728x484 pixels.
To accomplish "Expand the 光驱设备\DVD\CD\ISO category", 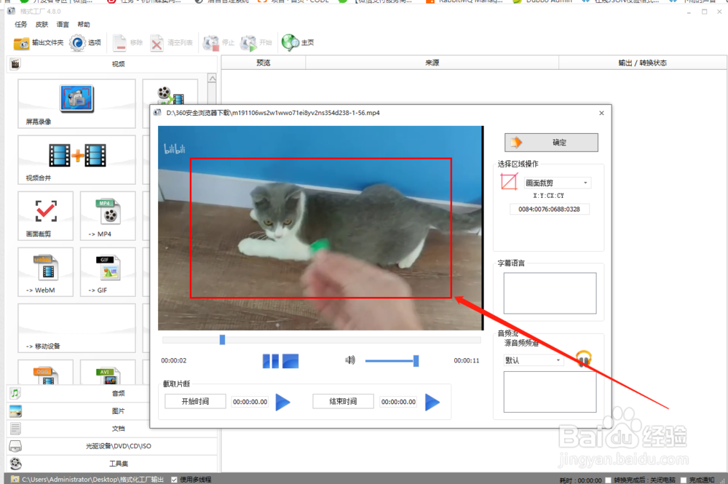I will click(112, 446).
